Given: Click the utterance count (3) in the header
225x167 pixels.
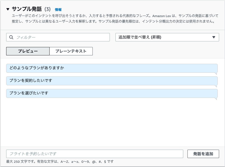Looking at the screenshot, I should point(48,9).
